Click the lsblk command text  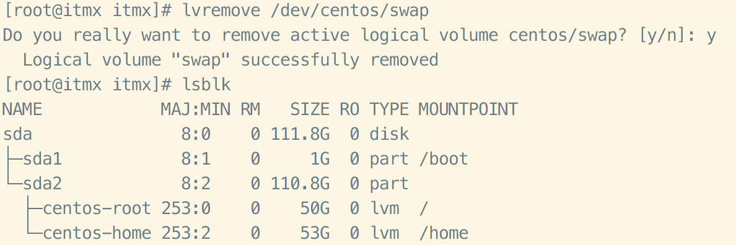pos(206,84)
